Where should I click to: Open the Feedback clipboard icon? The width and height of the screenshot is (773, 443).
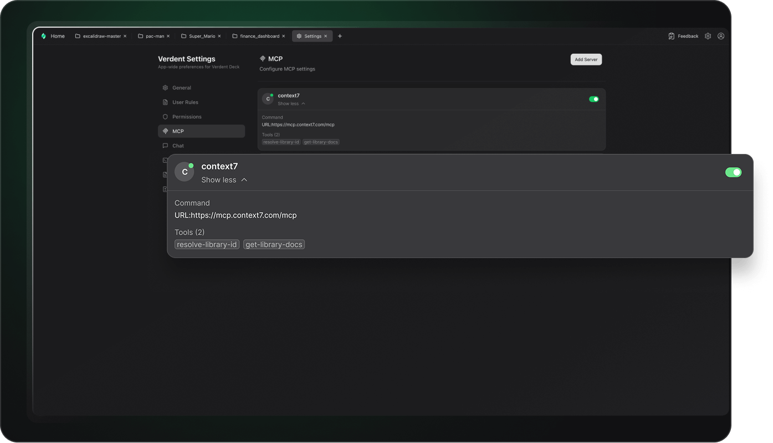672,36
